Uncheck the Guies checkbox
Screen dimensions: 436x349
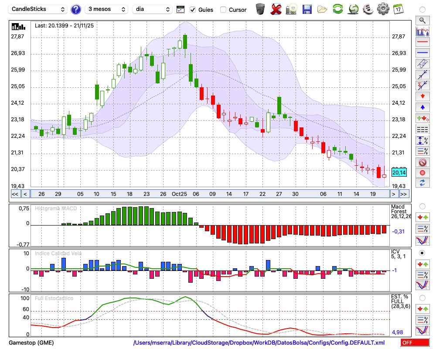(x=193, y=10)
